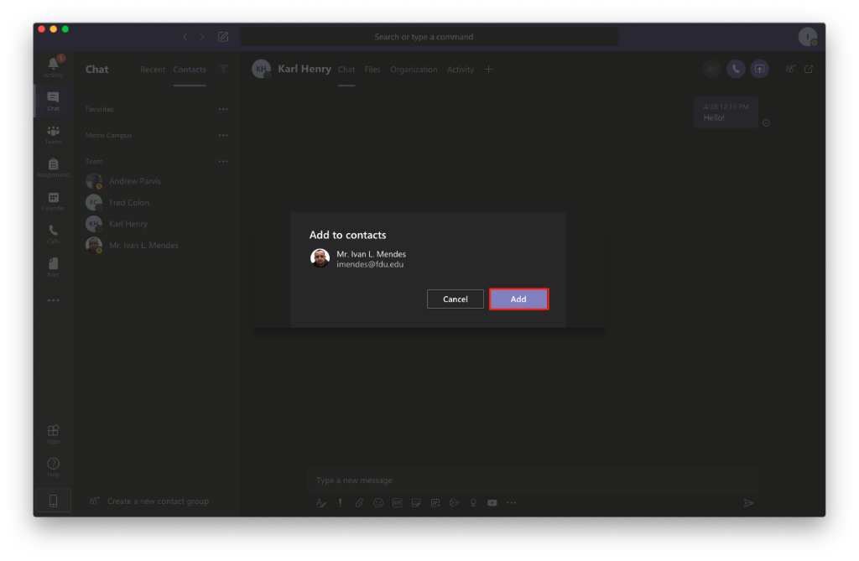
Task: Show more apps ellipsis in sidebar
Action: [x=53, y=300]
